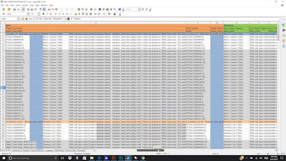Image resolution: width=286 pixels, height=161 pixels.
Task: Expand the Paste options arrow
Action: click(x=59, y=9)
